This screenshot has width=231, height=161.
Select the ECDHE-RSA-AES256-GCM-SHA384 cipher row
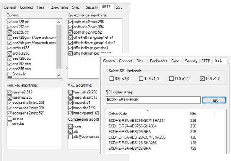[166, 120]
